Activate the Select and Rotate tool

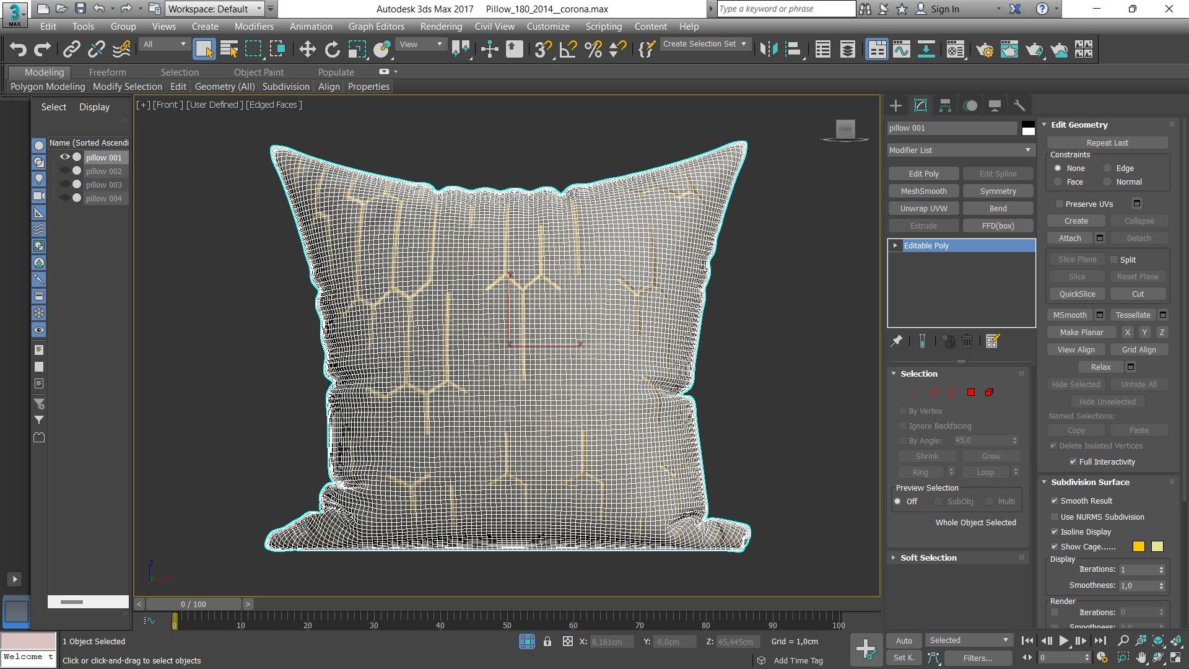pos(333,50)
